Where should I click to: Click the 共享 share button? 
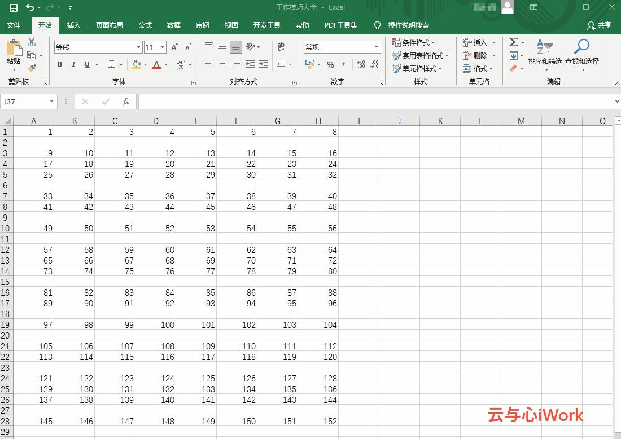600,25
